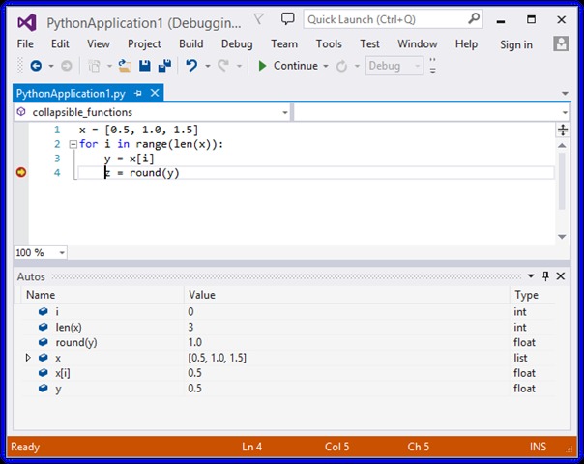The width and height of the screenshot is (584, 464).
Task: Click the Save disk icon
Action: click(x=145, y=66)
